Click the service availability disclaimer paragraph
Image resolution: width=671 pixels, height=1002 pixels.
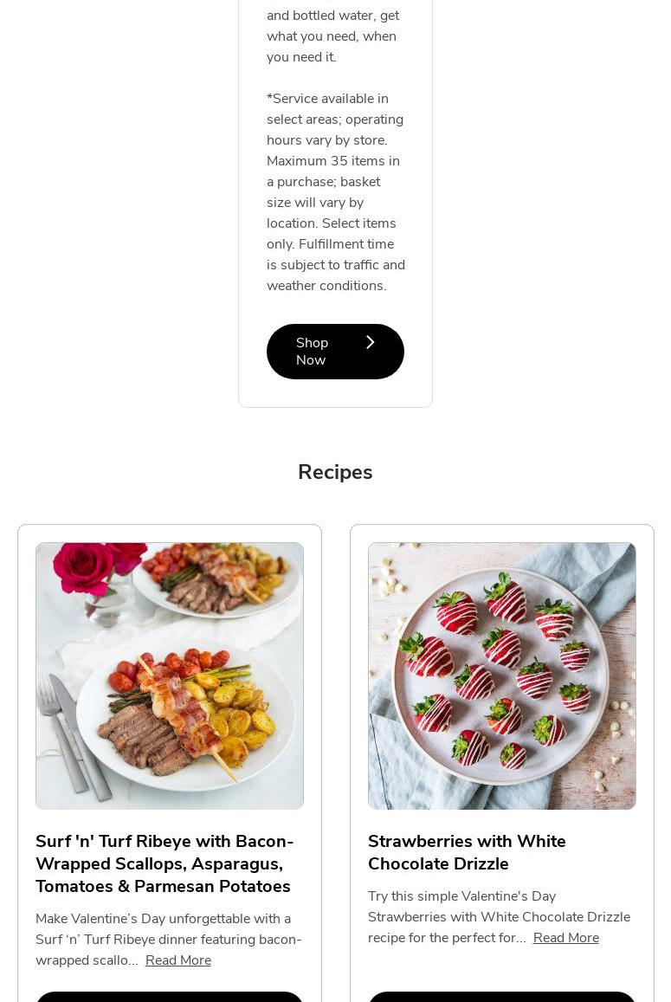[x=336, y=191]
